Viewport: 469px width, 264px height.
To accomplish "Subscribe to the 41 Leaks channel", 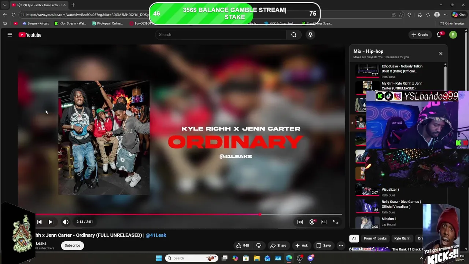I will click(x=73, y=246).
